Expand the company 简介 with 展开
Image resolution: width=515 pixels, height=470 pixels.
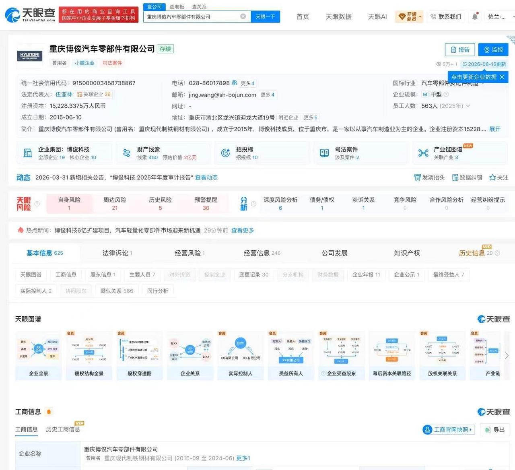(495, 129)
